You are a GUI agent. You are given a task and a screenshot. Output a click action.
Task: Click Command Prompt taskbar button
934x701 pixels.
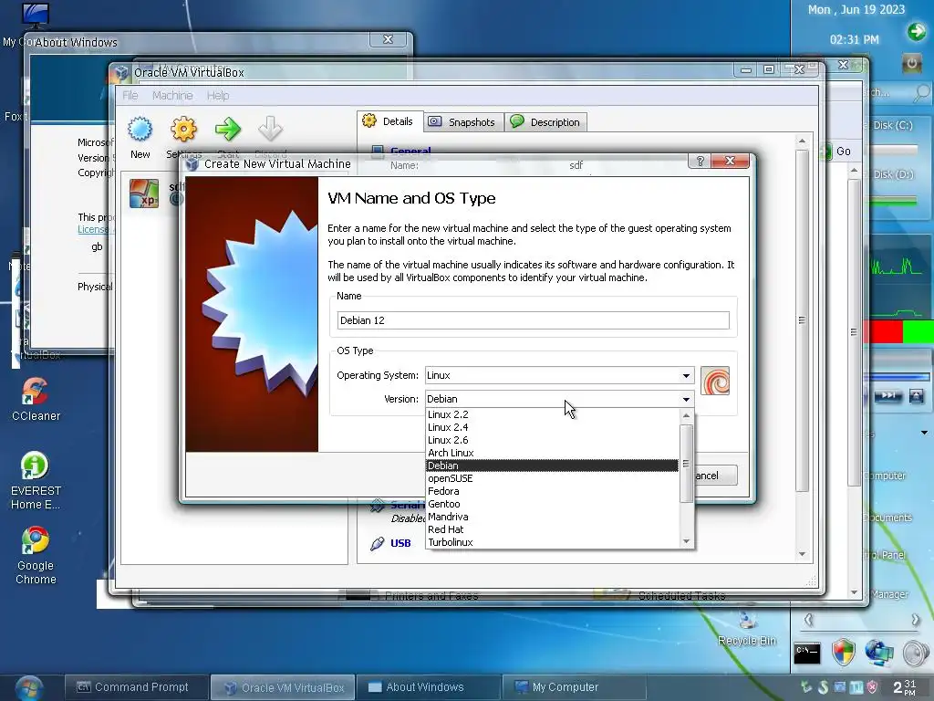pyautogui.click(x=137, y=687)
